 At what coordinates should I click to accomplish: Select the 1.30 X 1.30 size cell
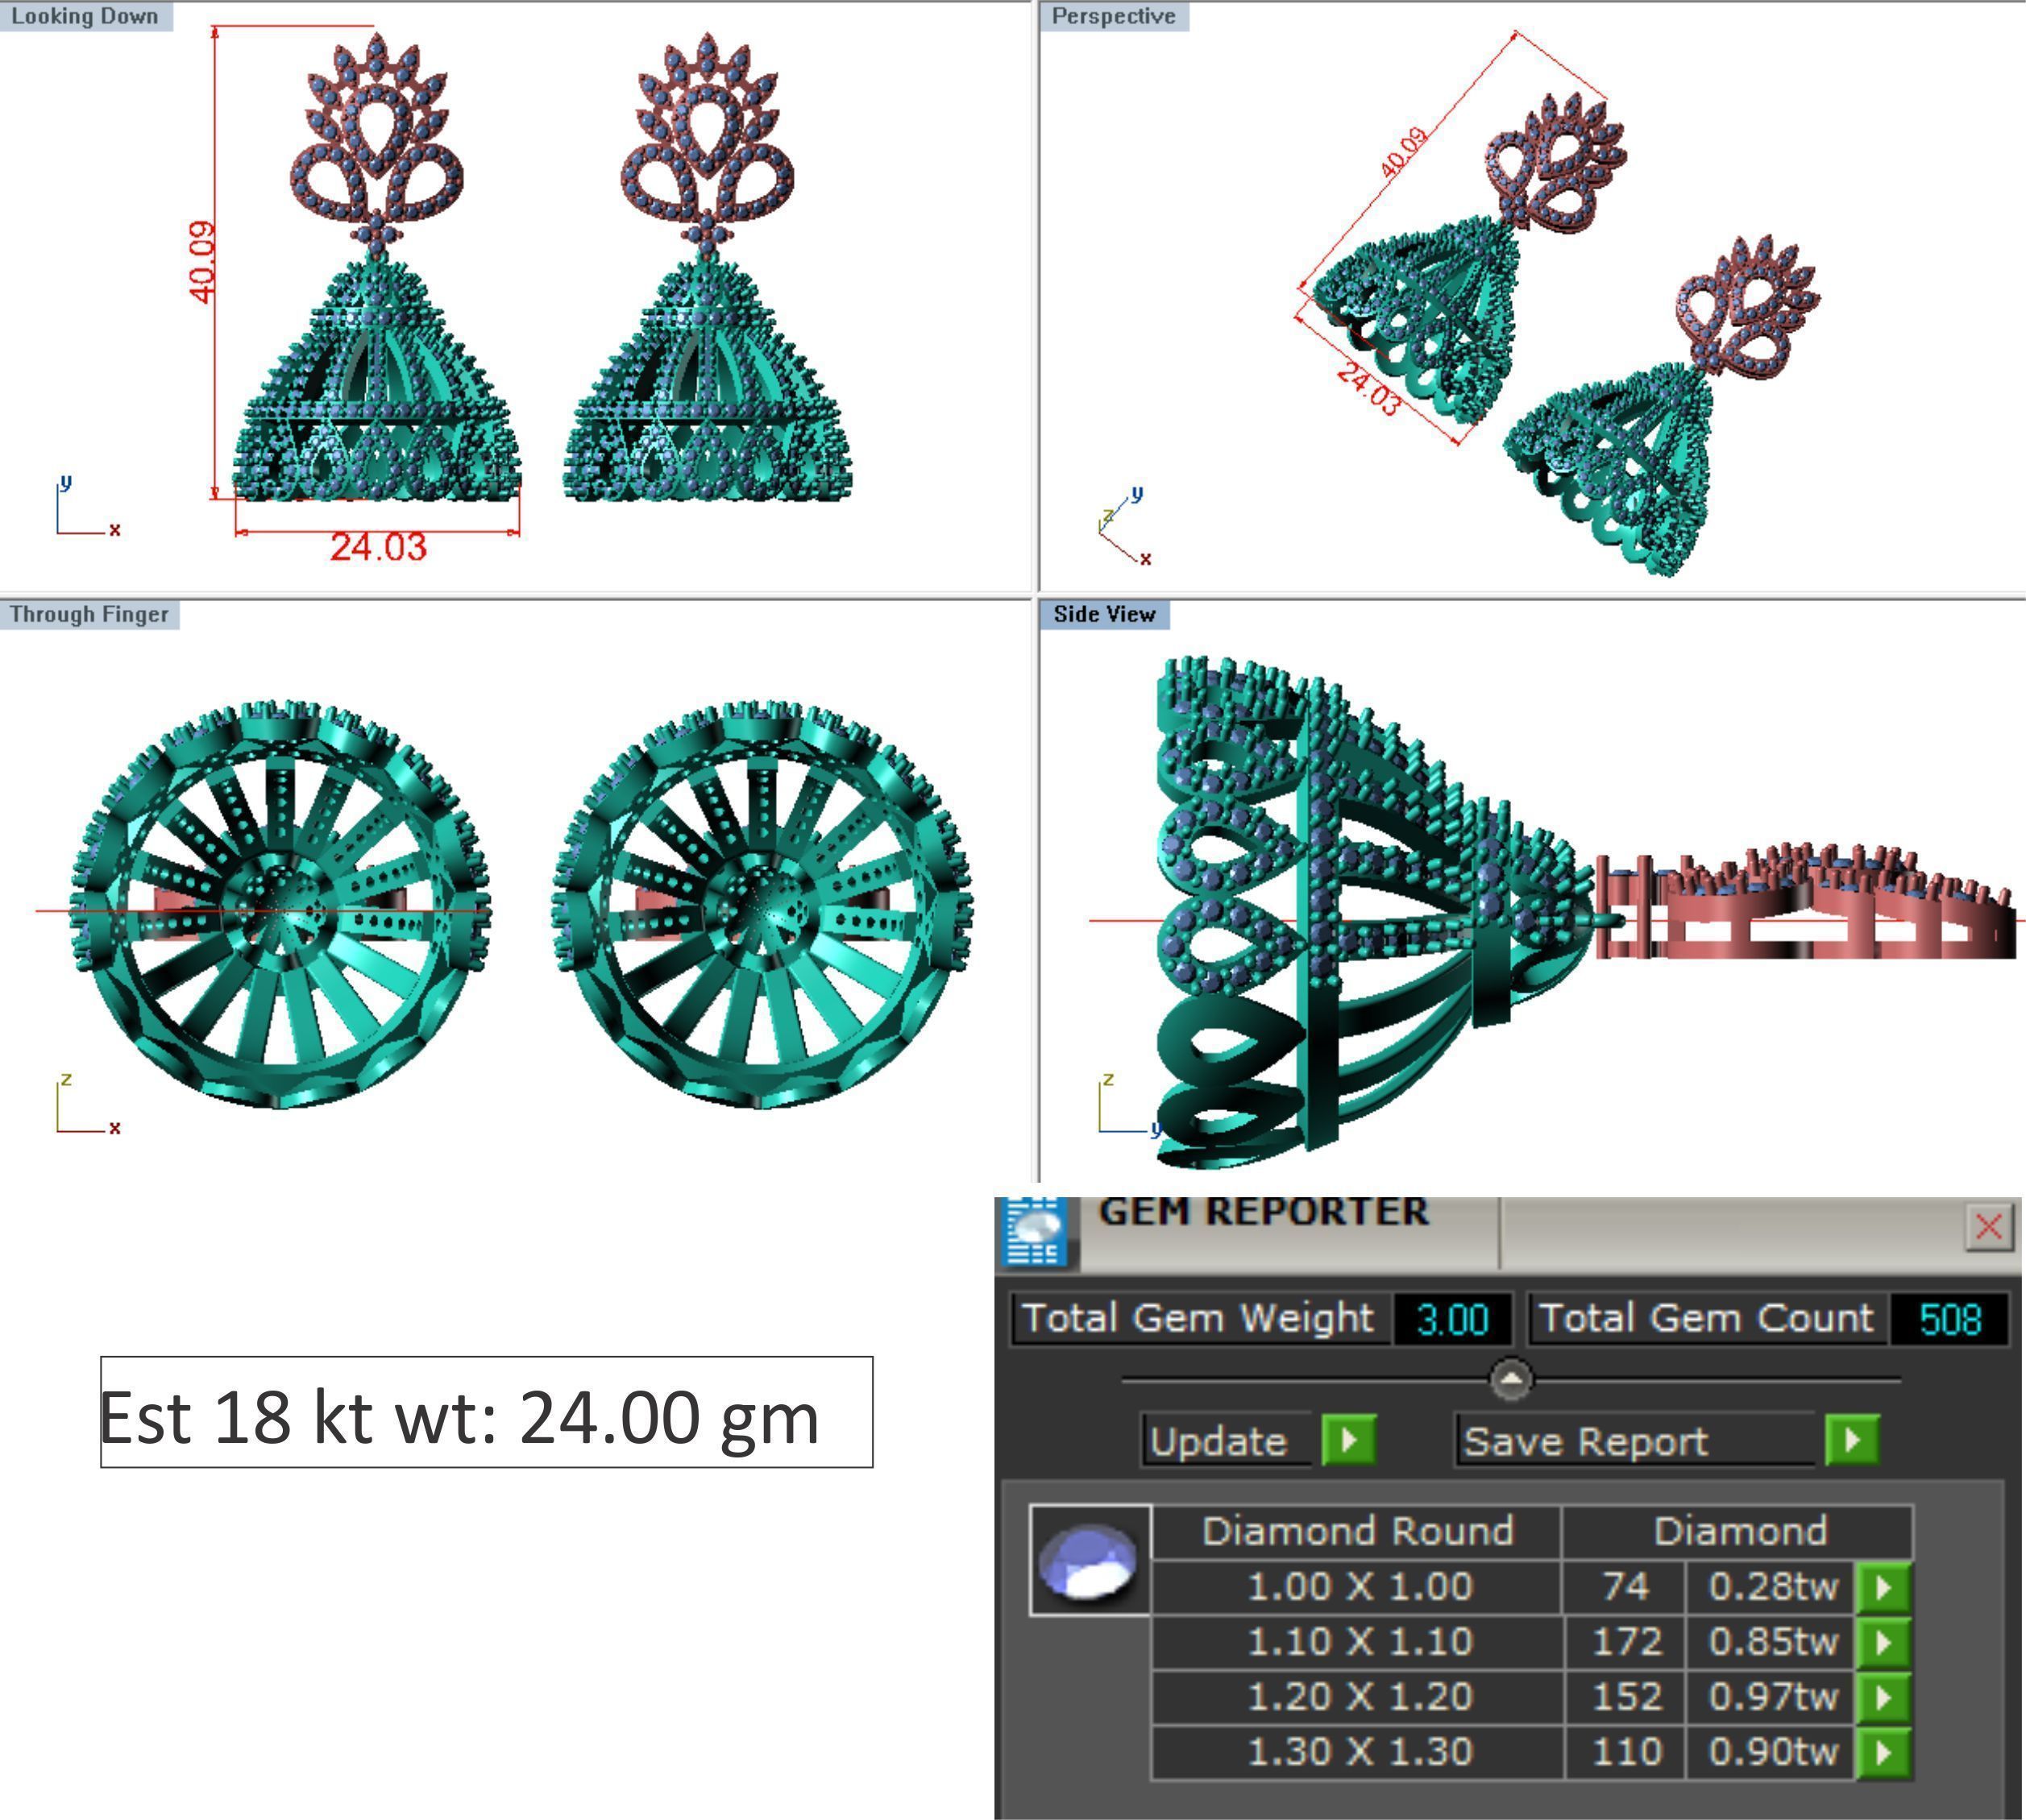click(x=1359, y=1752)
